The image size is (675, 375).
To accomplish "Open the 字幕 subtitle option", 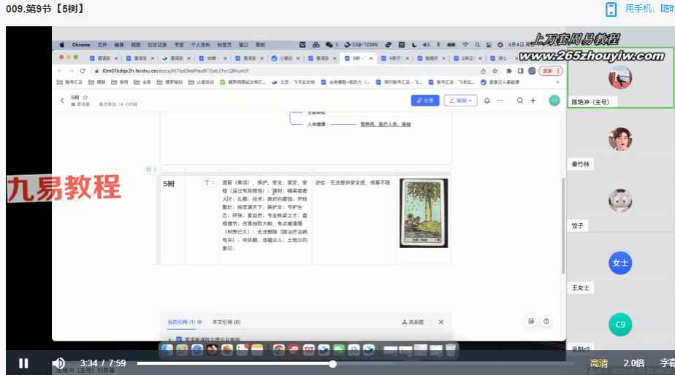I will (667, 363).
